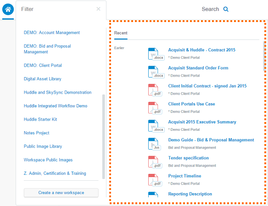268x206 pixels.
Task: Click the .hn note icon for Demo Guide
Action: [x=154, y=144]
